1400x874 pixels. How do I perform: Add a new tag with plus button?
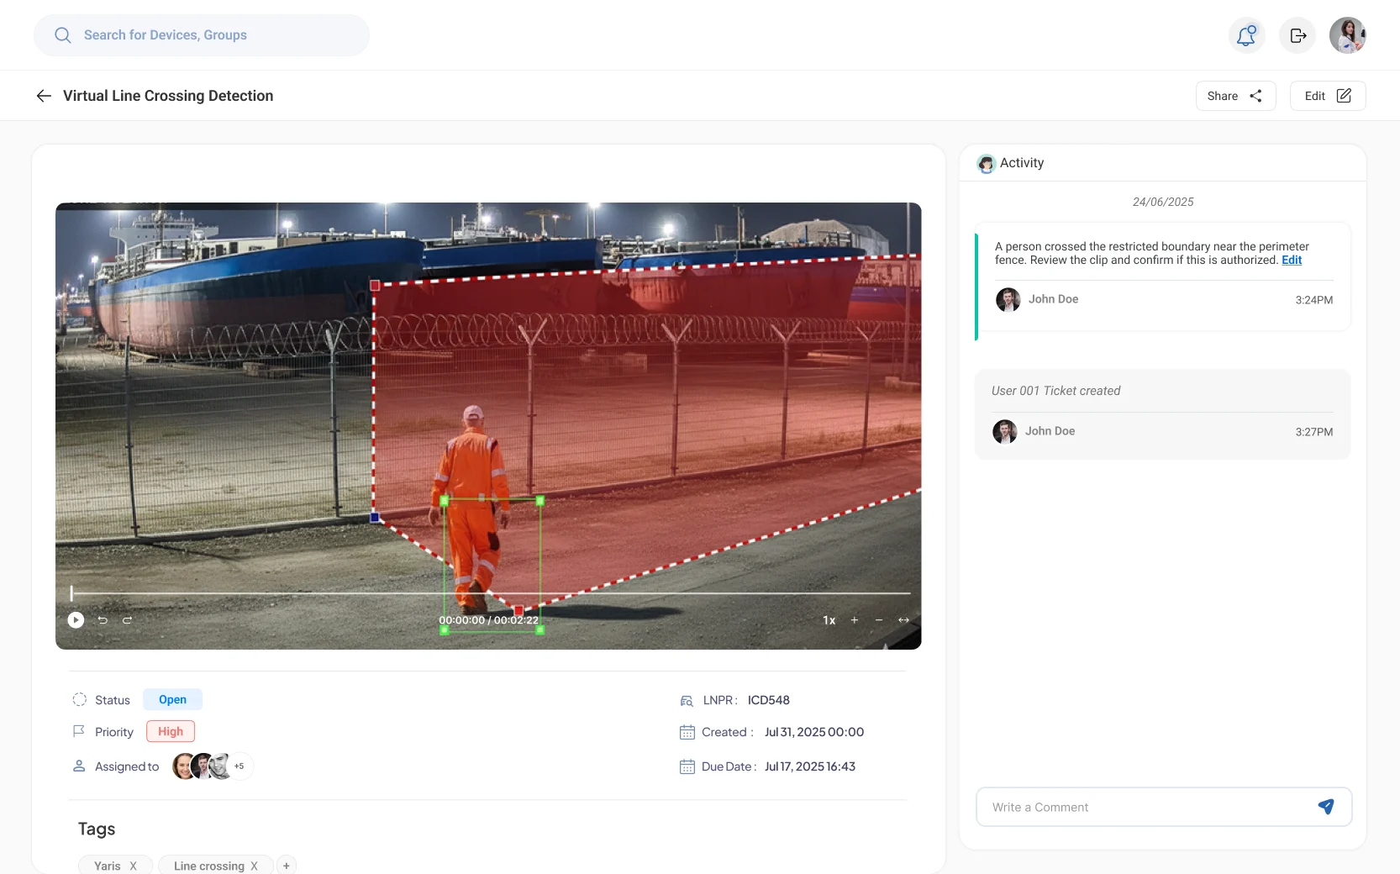[x=287, y=866]
